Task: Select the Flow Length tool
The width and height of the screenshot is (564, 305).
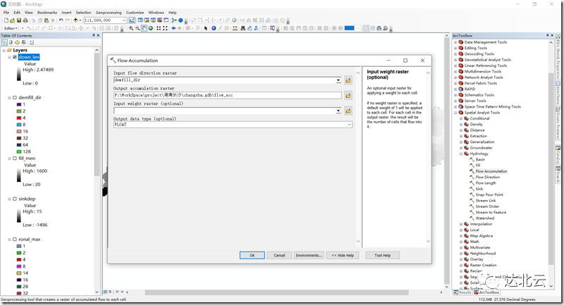Action: click(x=486, y=183)
